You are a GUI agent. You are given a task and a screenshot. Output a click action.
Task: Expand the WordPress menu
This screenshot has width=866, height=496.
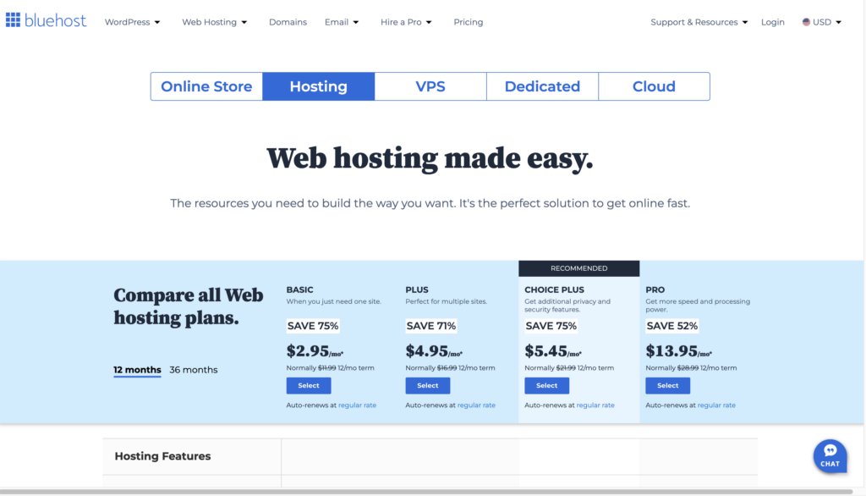click(x=133, y=22)
